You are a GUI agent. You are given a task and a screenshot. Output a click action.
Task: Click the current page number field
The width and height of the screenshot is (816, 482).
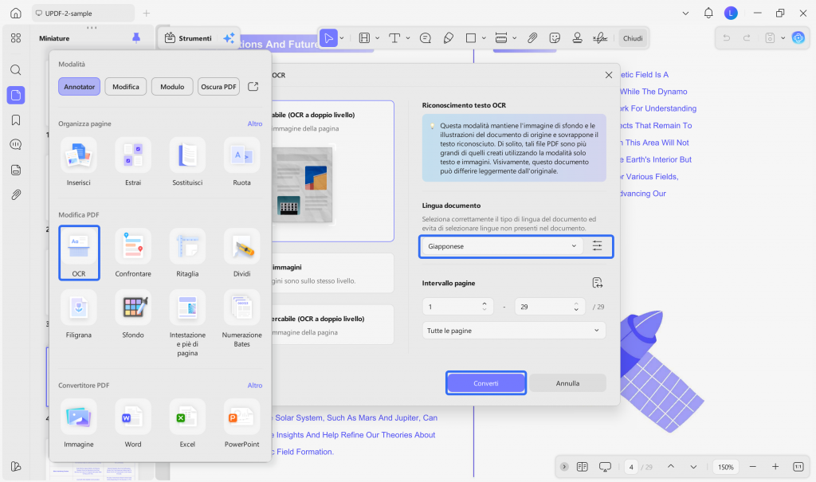tap(631, 467)
